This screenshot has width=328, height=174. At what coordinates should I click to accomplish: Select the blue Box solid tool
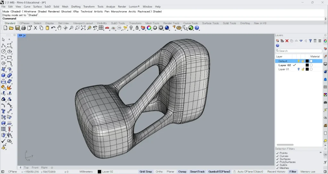coord(3,75)
